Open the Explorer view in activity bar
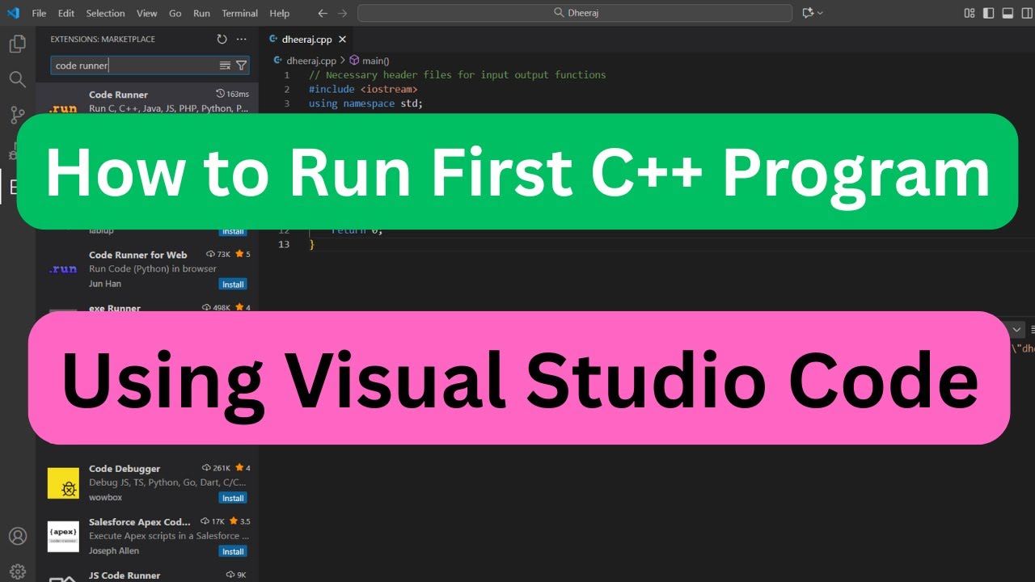 17,44
